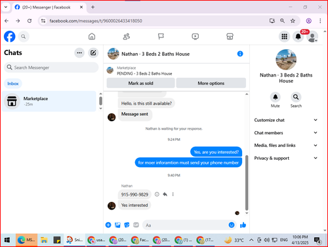Open Snipping Tool on taskbar
Screen dimensions: 328x247
point(74,240)
